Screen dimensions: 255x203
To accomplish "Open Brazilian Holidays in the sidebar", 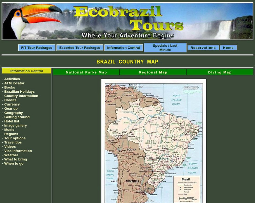I will 19,92.
